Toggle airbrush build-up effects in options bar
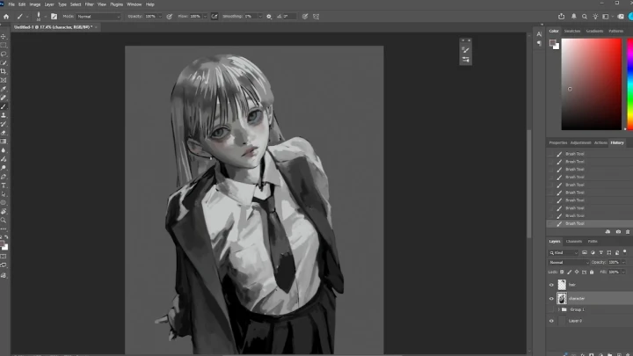 (215, 17)
